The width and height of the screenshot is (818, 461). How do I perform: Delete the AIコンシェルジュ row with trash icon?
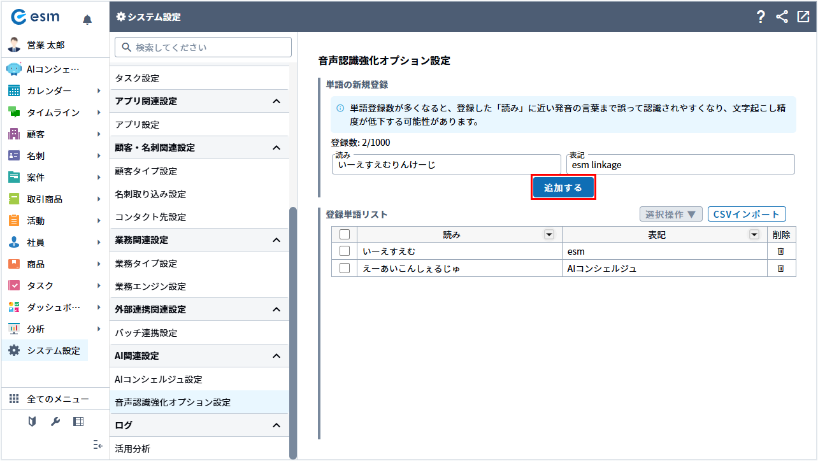[x=780, y=269]
